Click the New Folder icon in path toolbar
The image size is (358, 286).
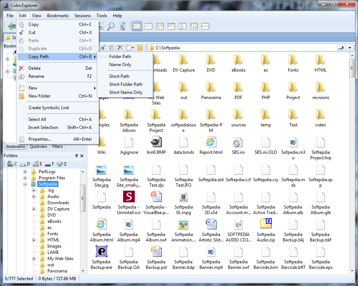(x=140, y=47)
